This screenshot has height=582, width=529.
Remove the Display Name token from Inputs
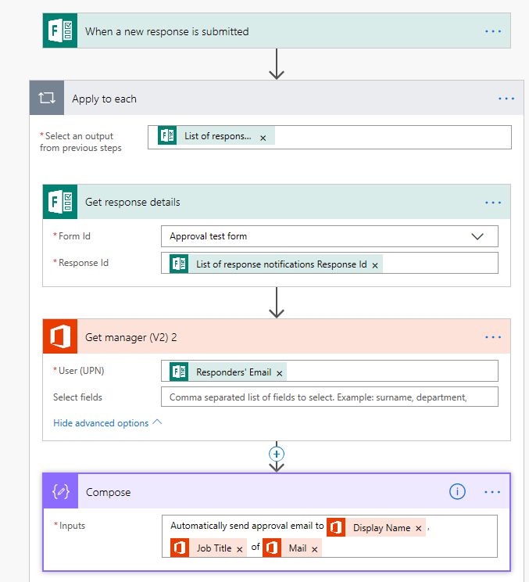pos(419,529)
